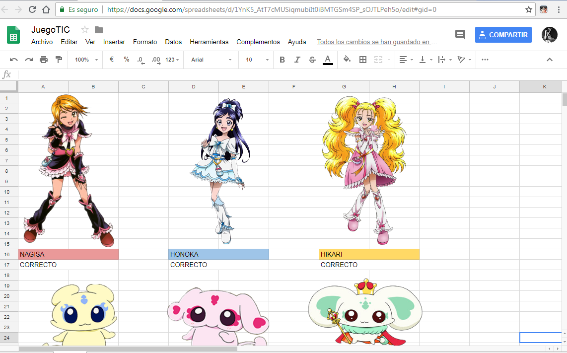The height and width of the screenshot is (353, 567).
Task: Open the Google account avatar
Action: (x=549, y=35)
